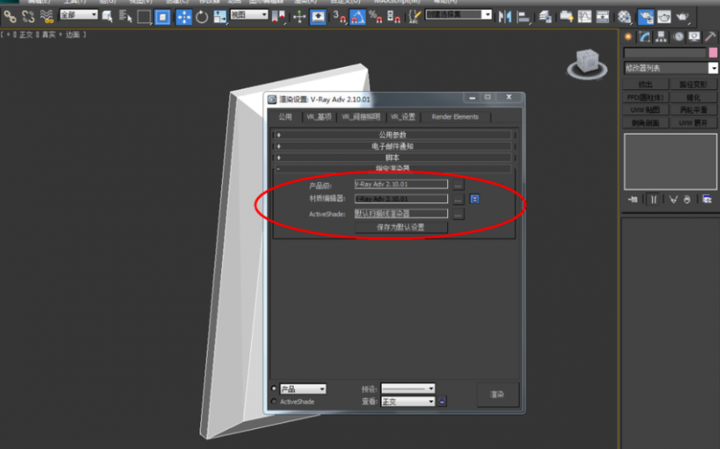Activate the Select and Move tool
This screenshot has width=720, height=449.
point(183,18)
